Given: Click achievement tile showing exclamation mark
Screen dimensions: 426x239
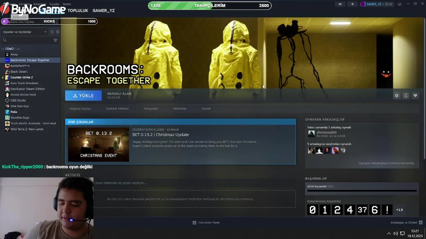Looking at the screenshot, I should point(387,210).
